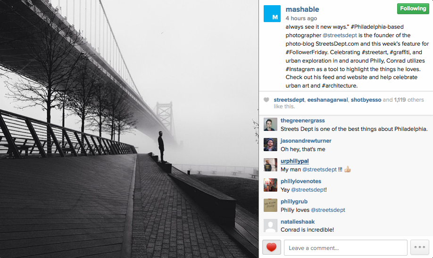Open the three-dots more options button
The width and height of the screenshot is (433, 258).
tap(420, 248)
